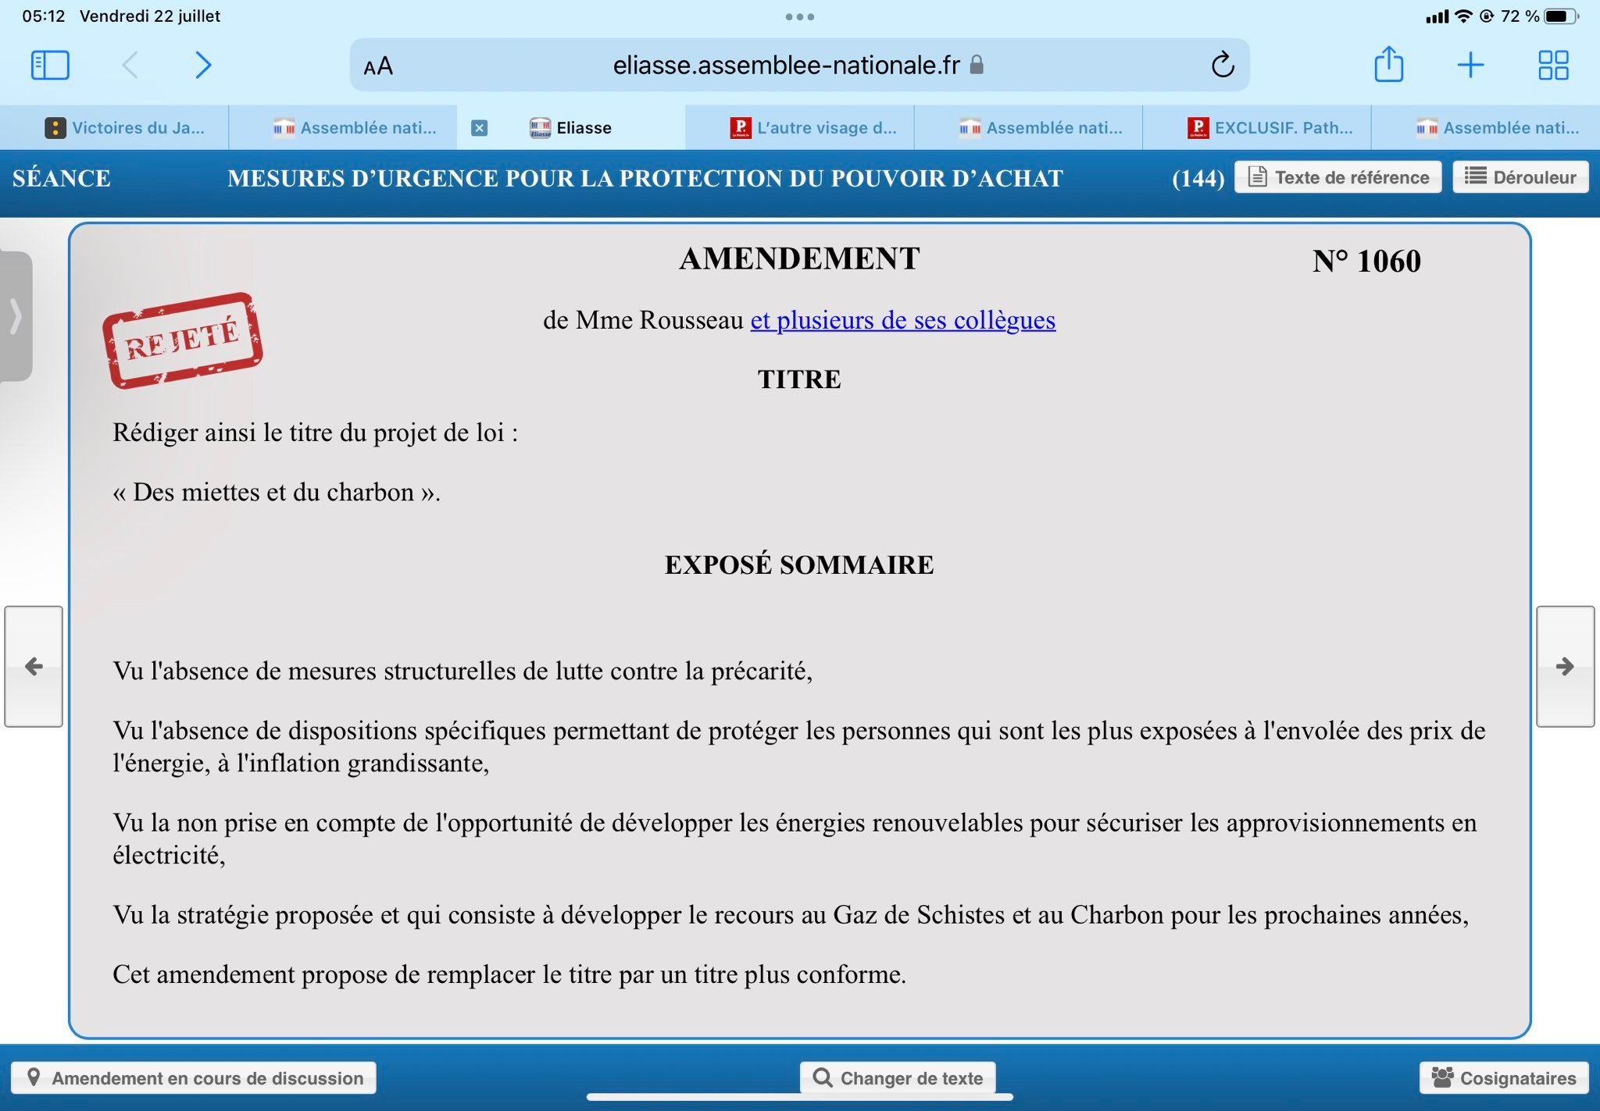
Task: Close the Eliasse tab
Action: click(480, 128)
